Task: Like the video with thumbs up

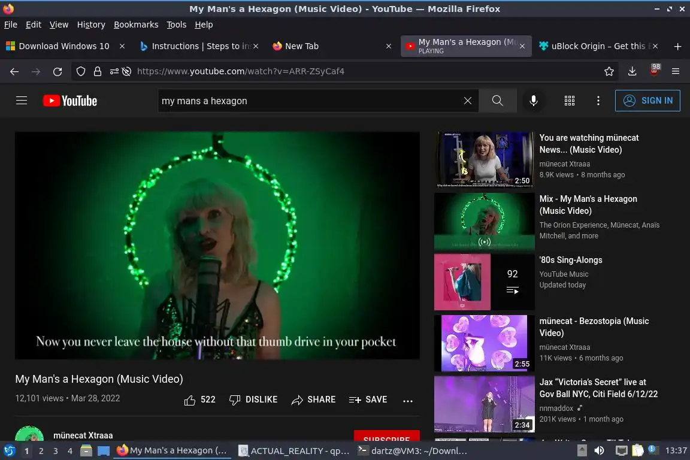Action: pyautogui.click(x=199, y=400)
